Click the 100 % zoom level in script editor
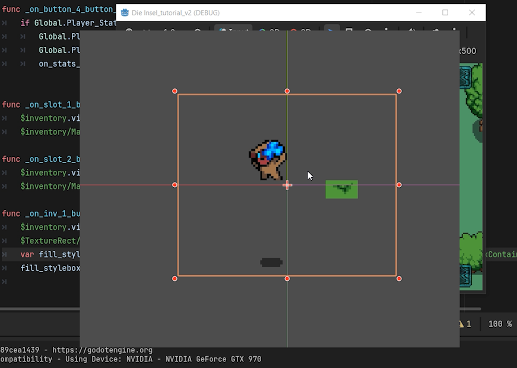 (500, 324)
